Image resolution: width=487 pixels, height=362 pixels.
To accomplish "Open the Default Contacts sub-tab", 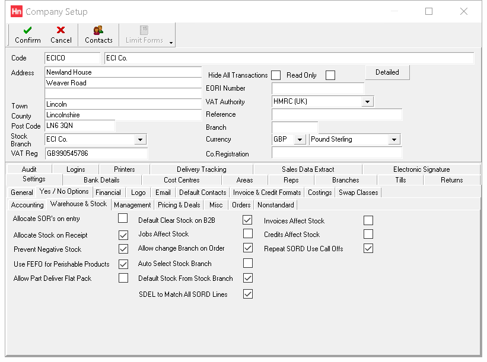I will pyautogui.click(x=203, y=193).
